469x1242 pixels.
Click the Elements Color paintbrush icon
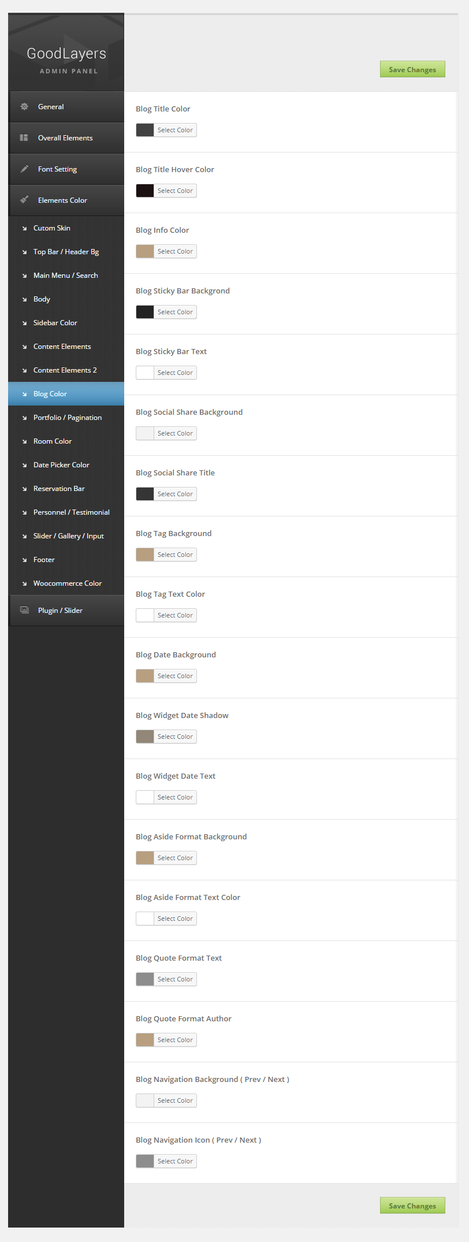24,200
